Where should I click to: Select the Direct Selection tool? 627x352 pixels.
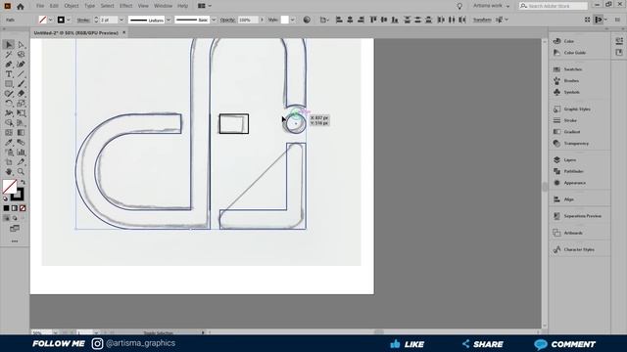(21, 45)
